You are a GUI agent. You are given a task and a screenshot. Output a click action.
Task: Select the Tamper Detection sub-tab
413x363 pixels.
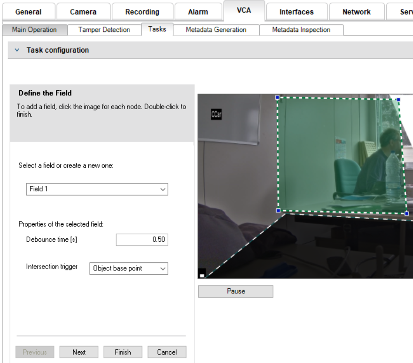tap(104, 30)
